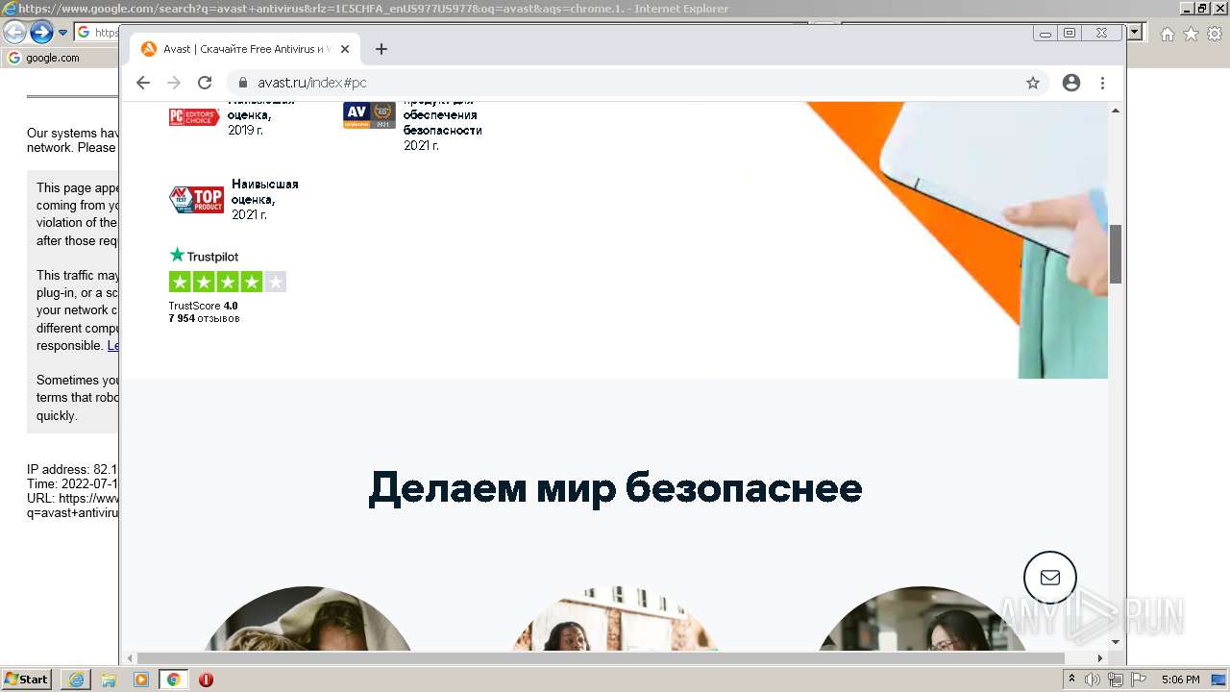Screen dimensions: 1230x692
Task: Click the AV-Test Top Product badge
Action: click(x=196, y=199)
